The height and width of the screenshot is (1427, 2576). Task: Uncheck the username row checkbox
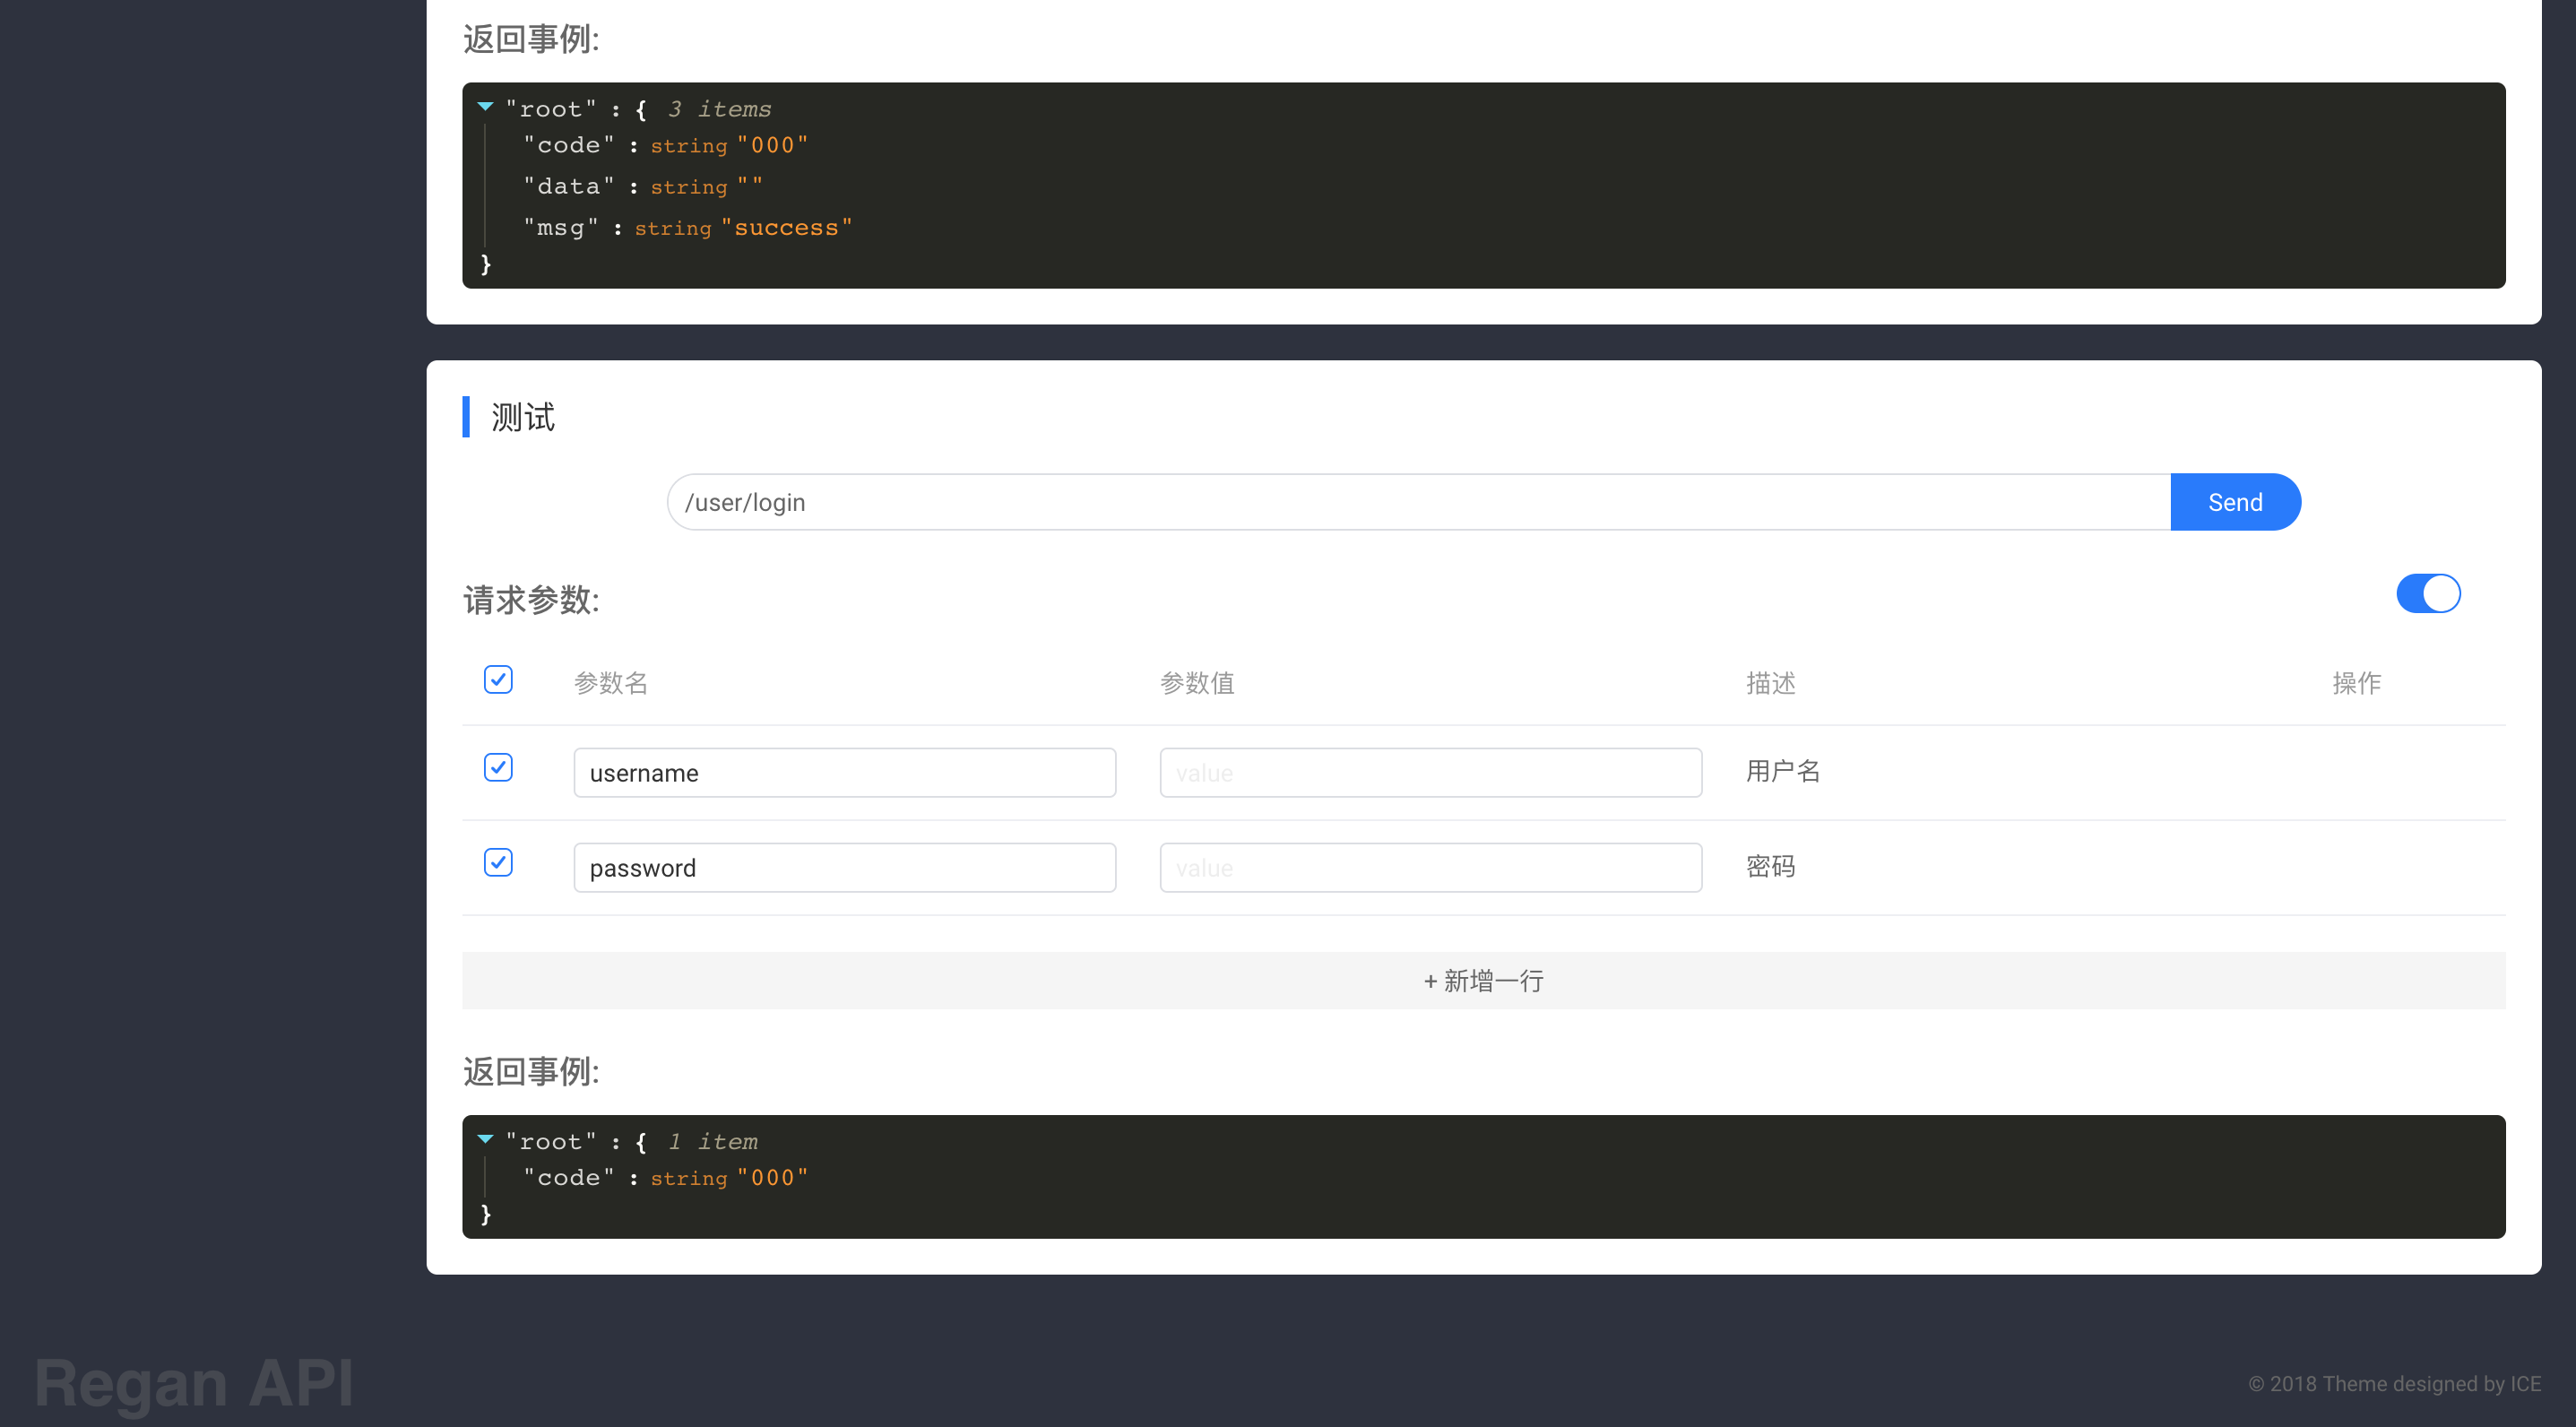click(498, 768)
